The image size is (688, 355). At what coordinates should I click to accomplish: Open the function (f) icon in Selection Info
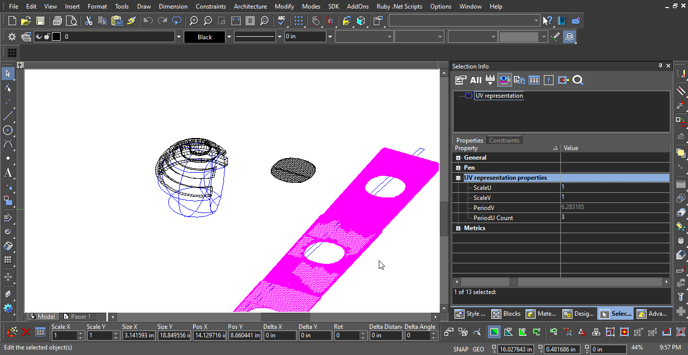click(x=549, y=80)
